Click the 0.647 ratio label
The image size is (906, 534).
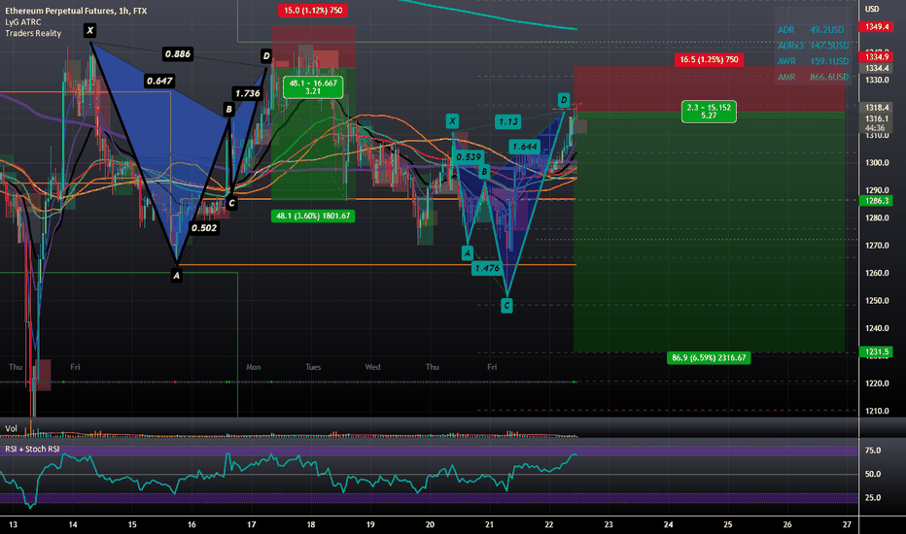pyautogui.click(x=159, y=81)
